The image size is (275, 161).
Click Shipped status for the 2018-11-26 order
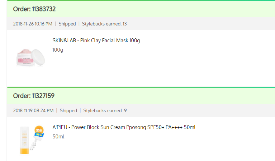[x=67, y=24]
